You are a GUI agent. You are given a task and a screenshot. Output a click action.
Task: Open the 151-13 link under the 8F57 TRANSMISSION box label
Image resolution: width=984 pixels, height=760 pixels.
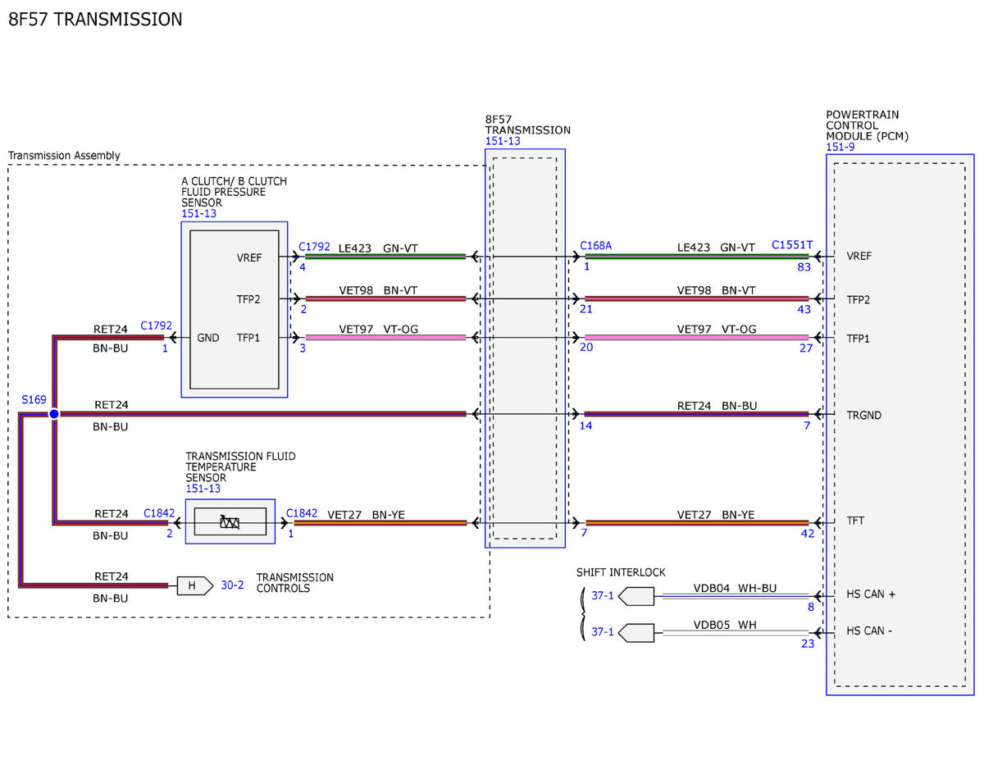pyautogui.click(x=503, y=141)
